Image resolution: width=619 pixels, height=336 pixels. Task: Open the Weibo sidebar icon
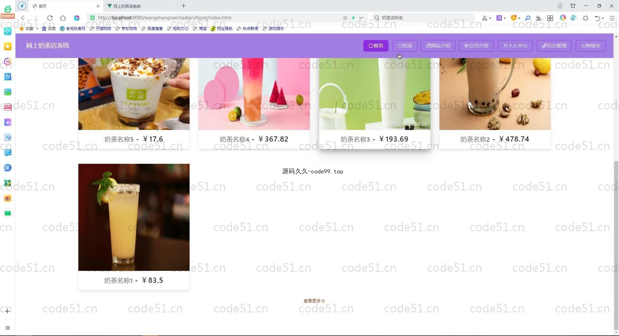(8, 198)
